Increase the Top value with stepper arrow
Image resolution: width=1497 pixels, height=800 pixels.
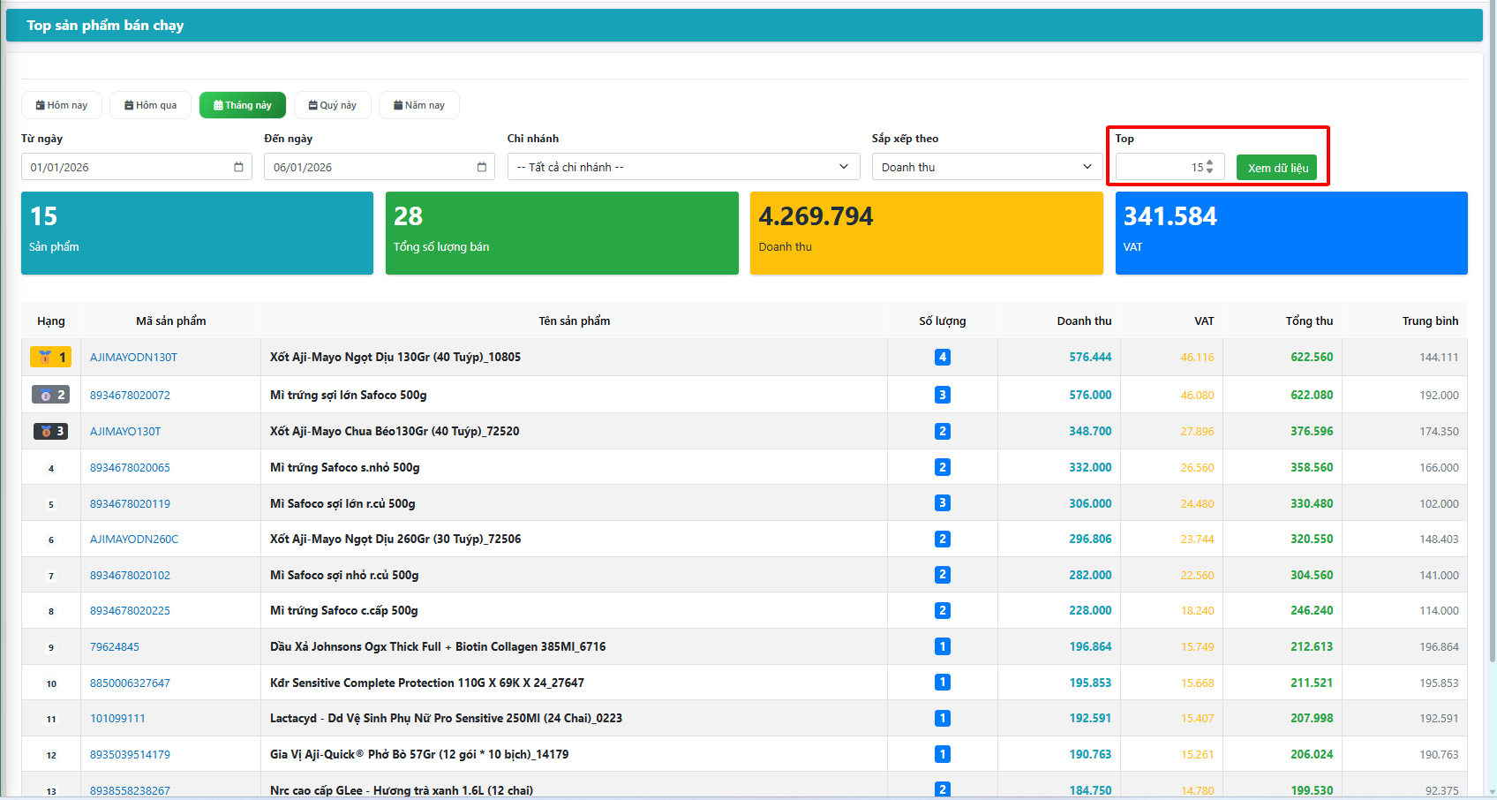pyautogui.click(x=1209, y=162)
